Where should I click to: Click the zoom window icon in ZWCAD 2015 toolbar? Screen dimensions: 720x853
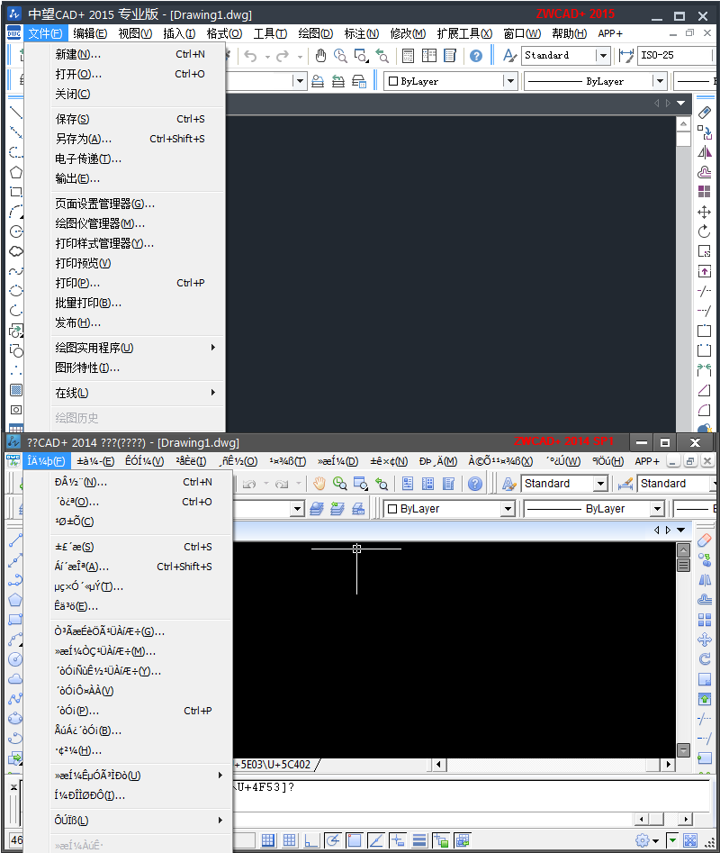point(361,56)
